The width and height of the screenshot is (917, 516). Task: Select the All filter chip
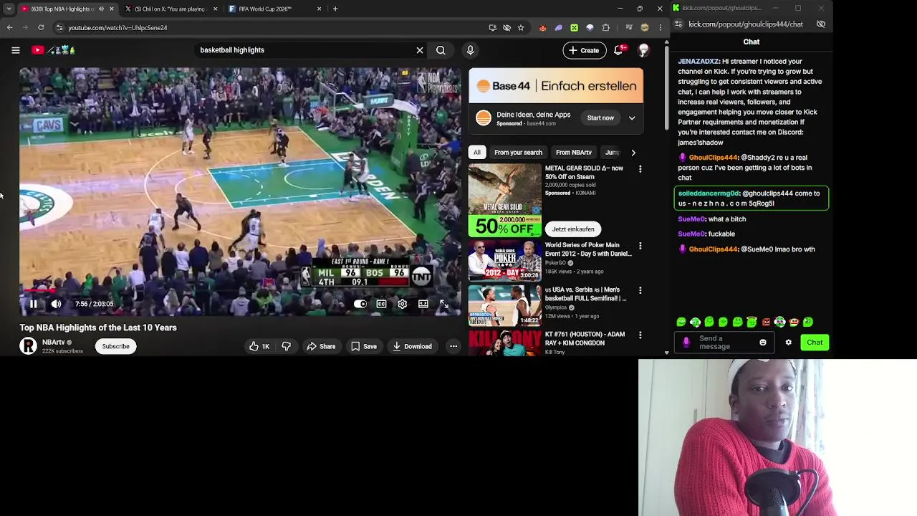477,153
